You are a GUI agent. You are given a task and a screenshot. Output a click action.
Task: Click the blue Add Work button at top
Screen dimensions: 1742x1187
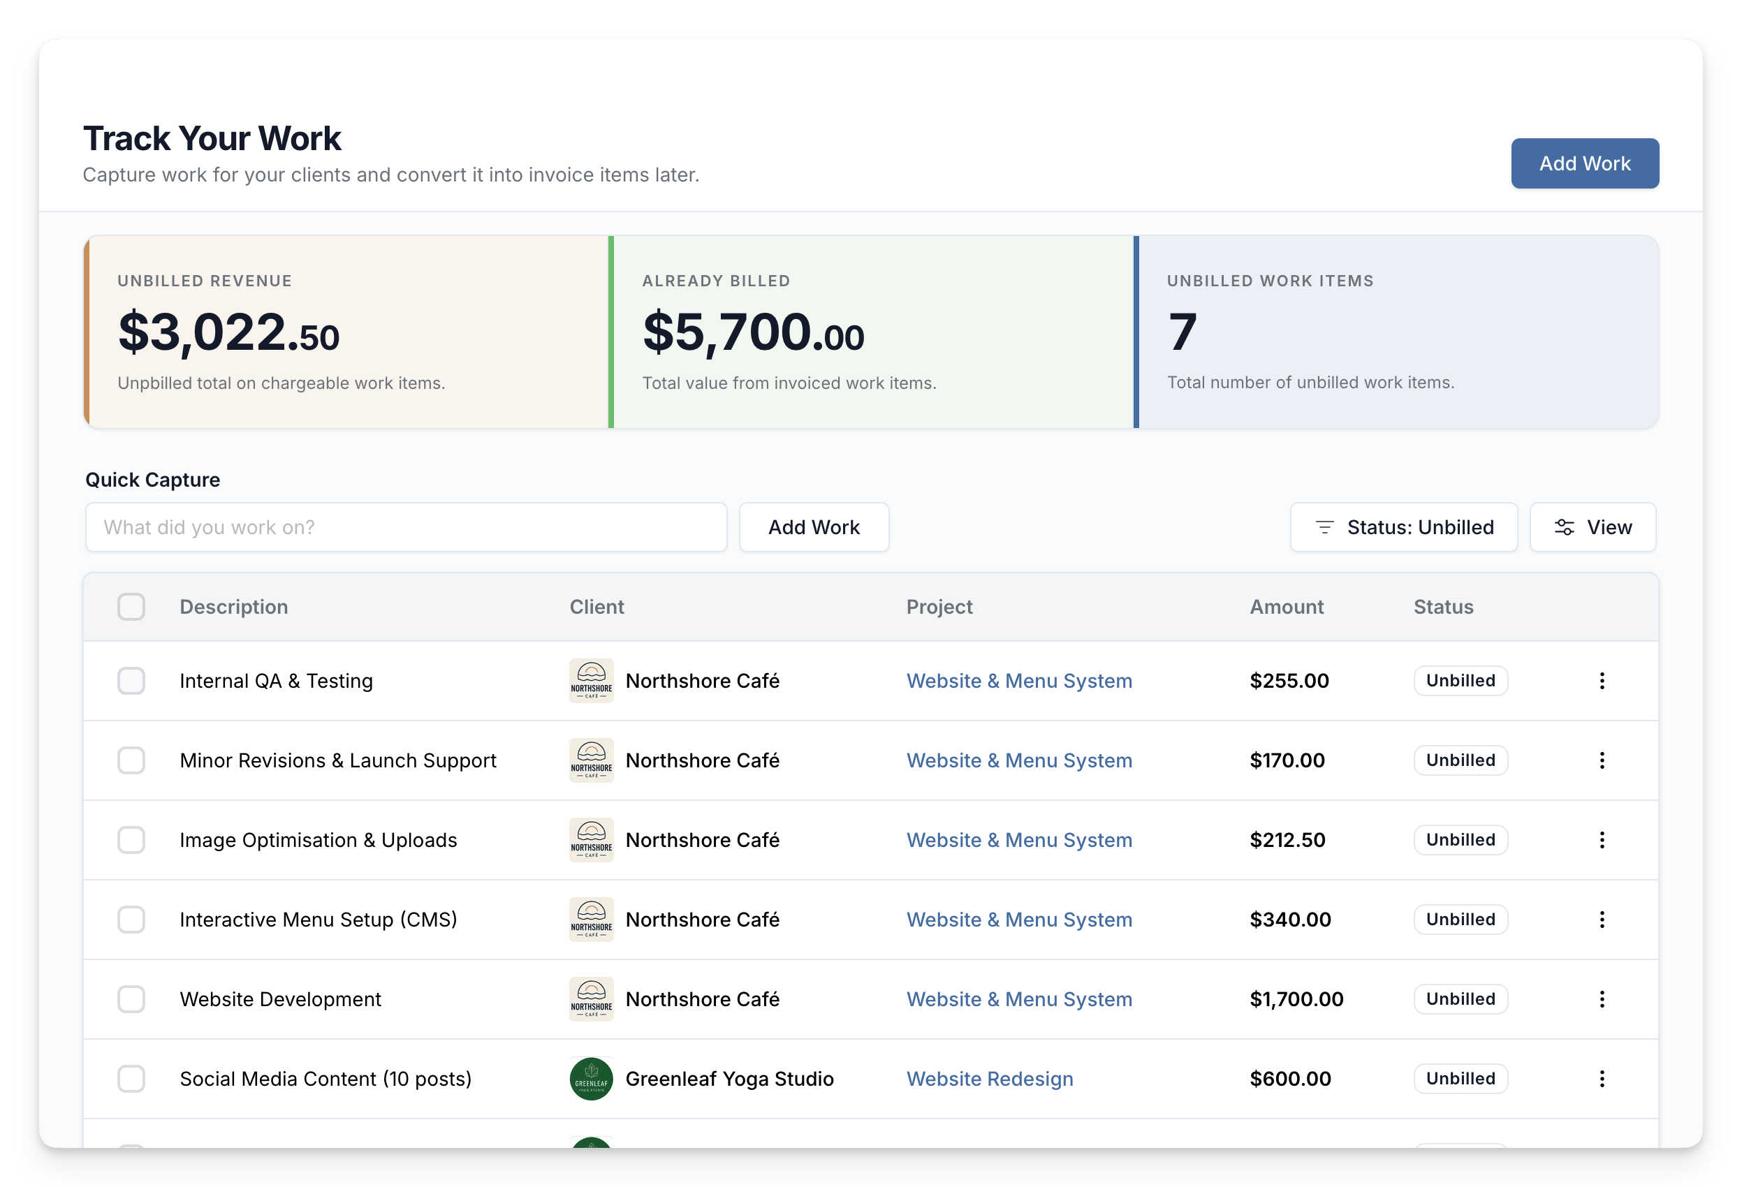(x=1584, y=163)
